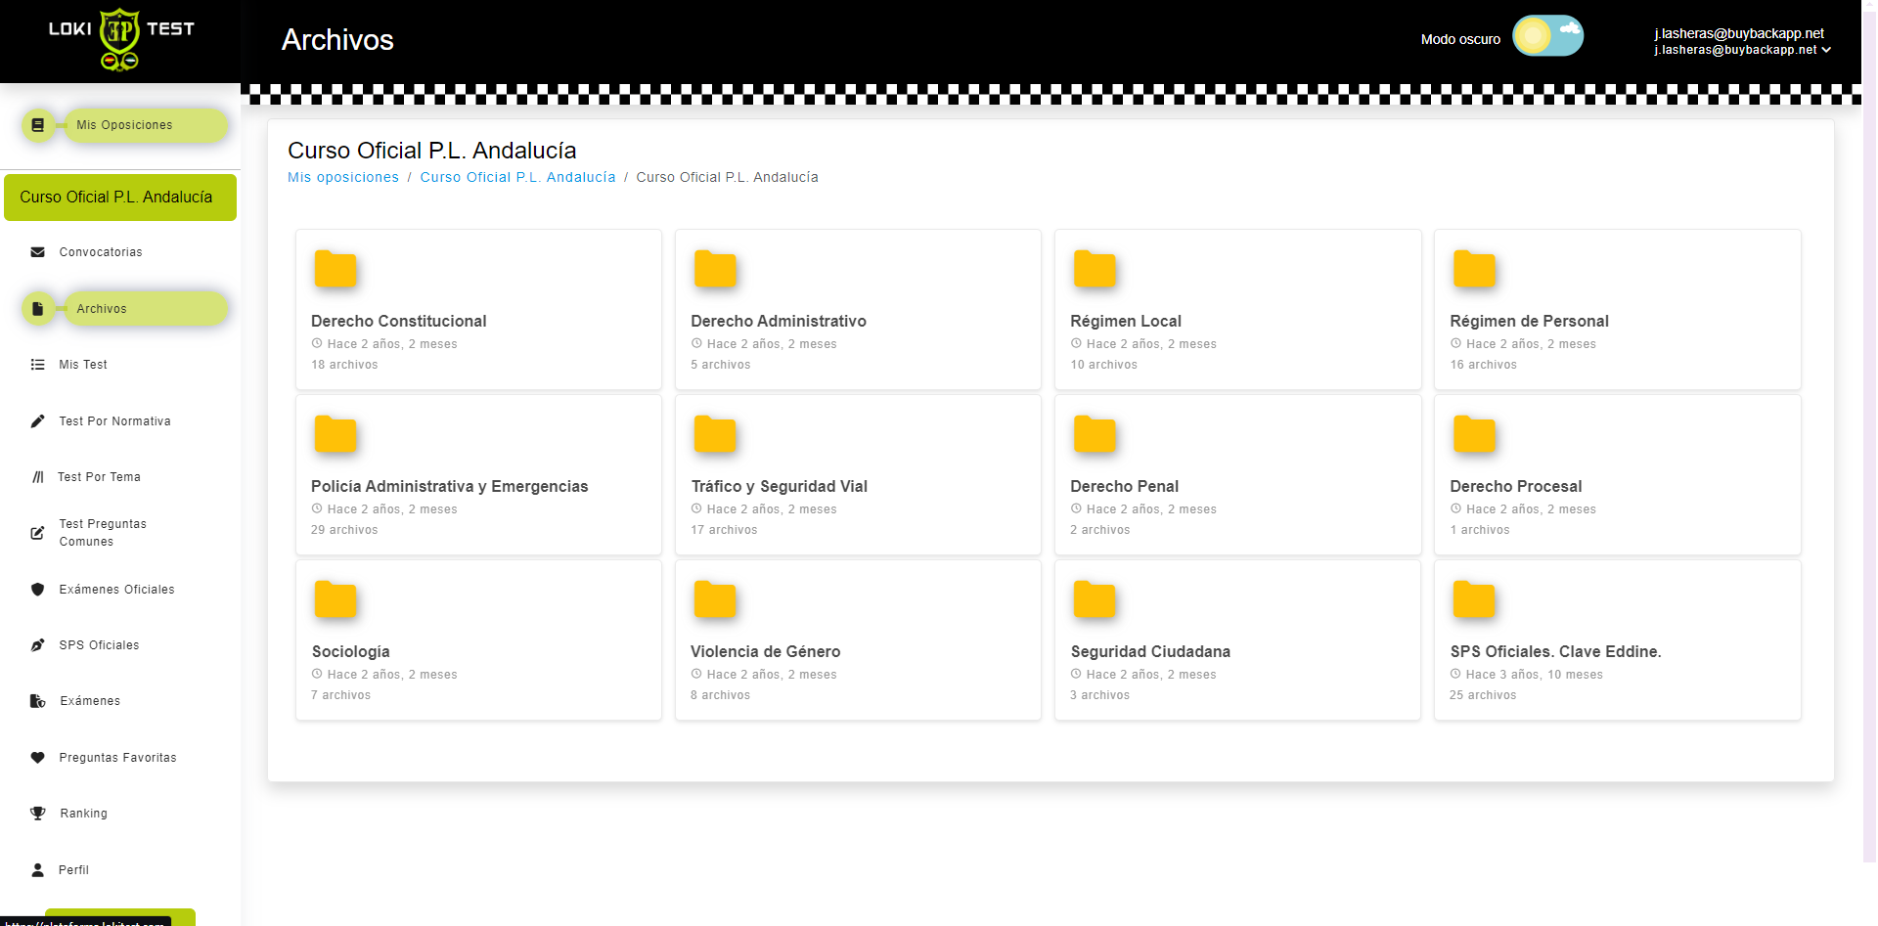Viewport: 1878px width, 926px height.
Task: Click the pencil icon for Test Por Normativa
Action: (37, 421)
